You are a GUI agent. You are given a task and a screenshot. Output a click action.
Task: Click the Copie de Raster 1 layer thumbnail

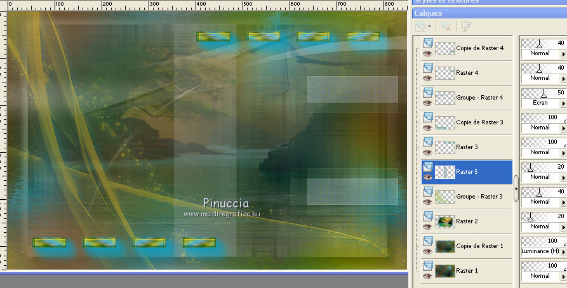(x=445, y=246)
